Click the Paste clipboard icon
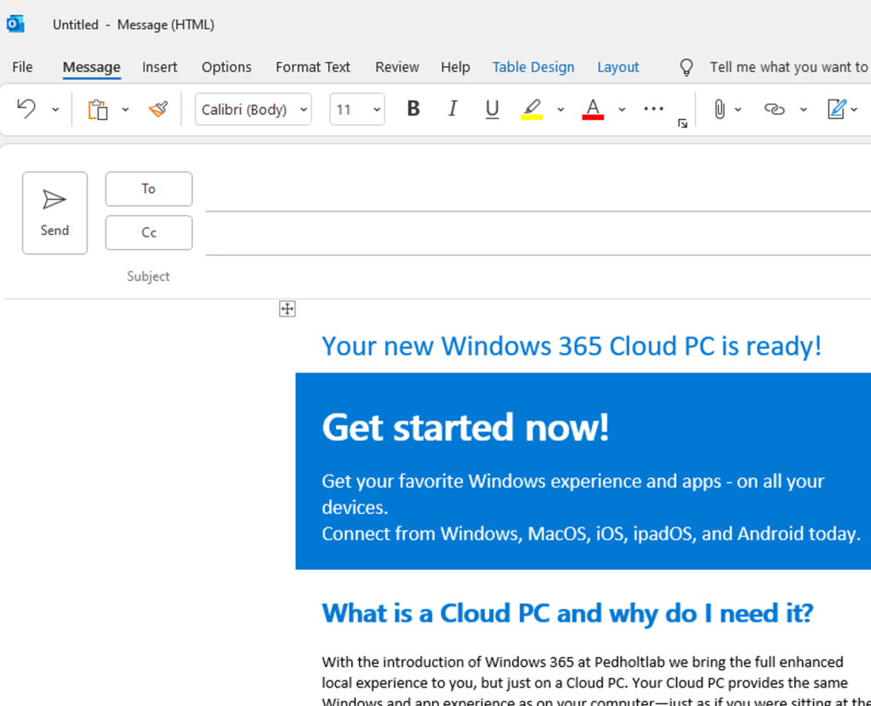 tap(98, 110)
